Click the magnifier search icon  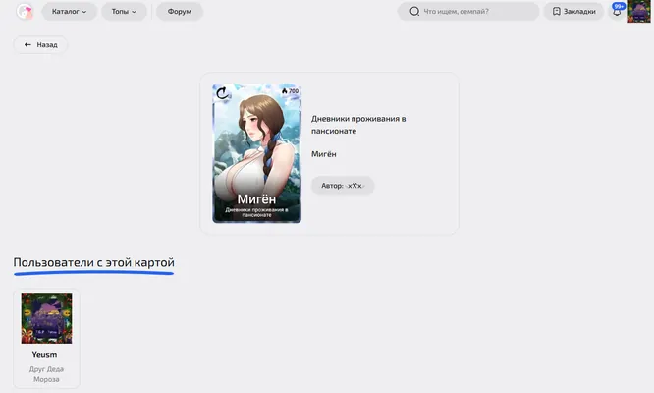(414, 11)
